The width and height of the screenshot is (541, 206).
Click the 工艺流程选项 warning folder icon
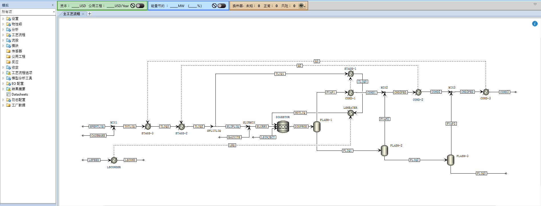(9, 73)
